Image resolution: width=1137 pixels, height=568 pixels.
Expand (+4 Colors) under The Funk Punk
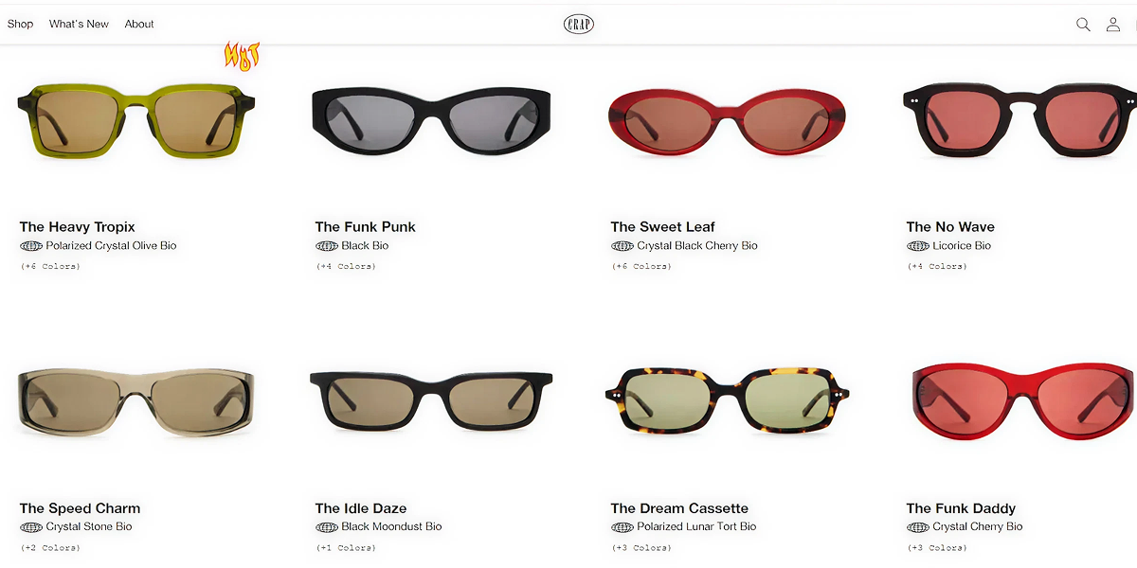point(346,266)
